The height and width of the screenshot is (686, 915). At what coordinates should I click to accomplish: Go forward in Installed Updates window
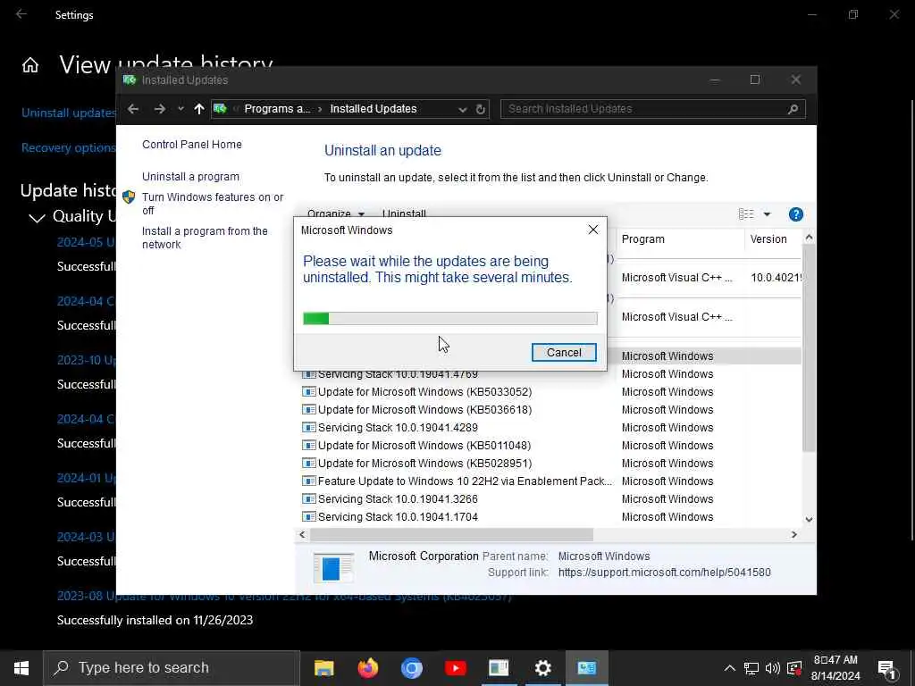(159, 108)
